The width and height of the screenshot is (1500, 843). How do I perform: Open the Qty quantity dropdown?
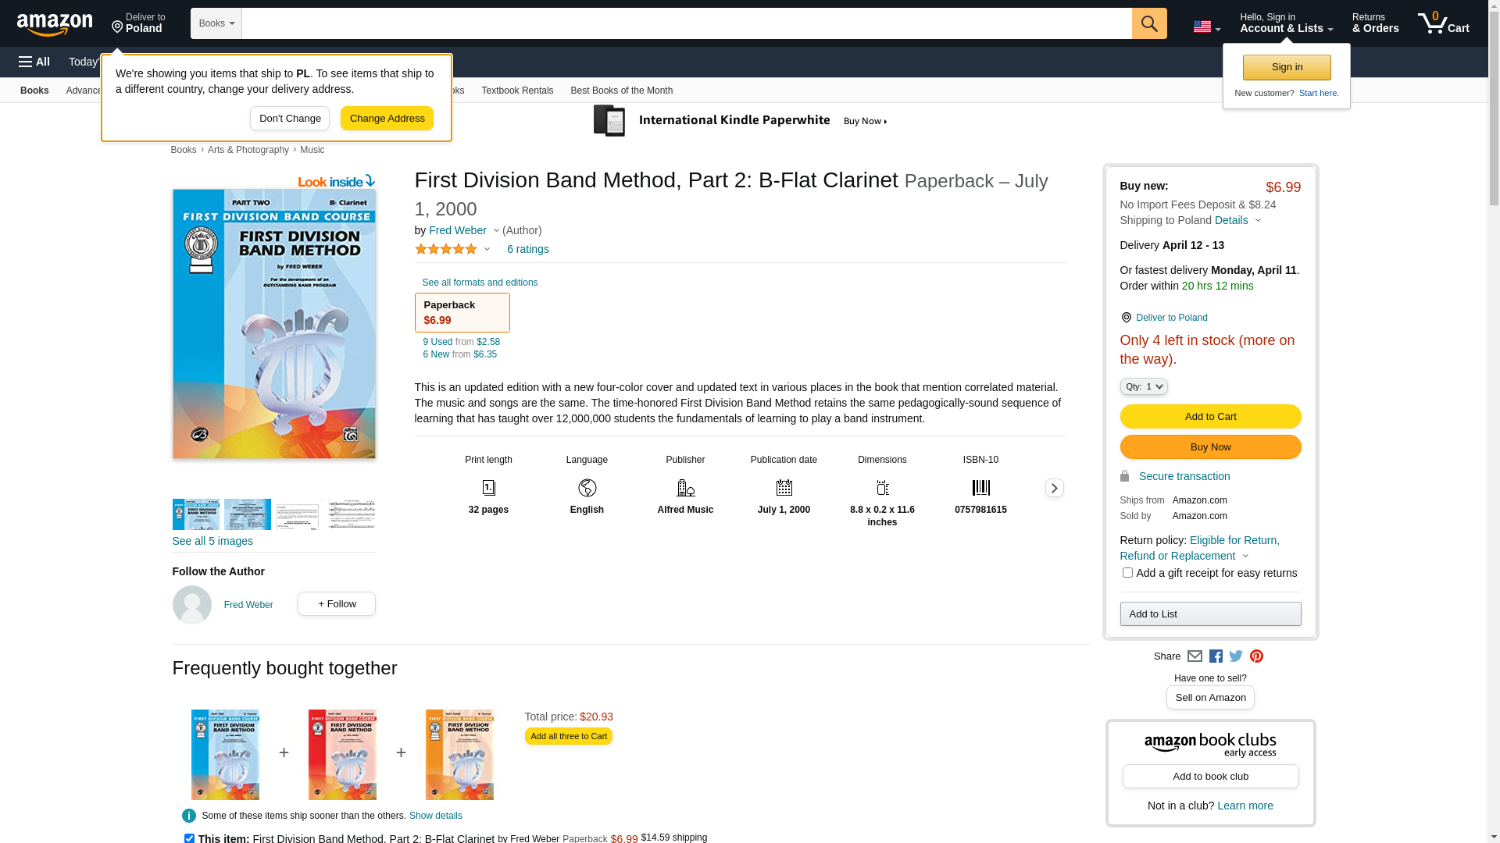(x=1144, y=386)
